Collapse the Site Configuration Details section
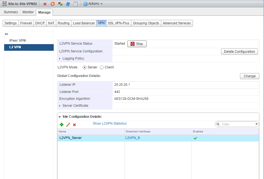264x179 pixels. [x=60, y=117]
